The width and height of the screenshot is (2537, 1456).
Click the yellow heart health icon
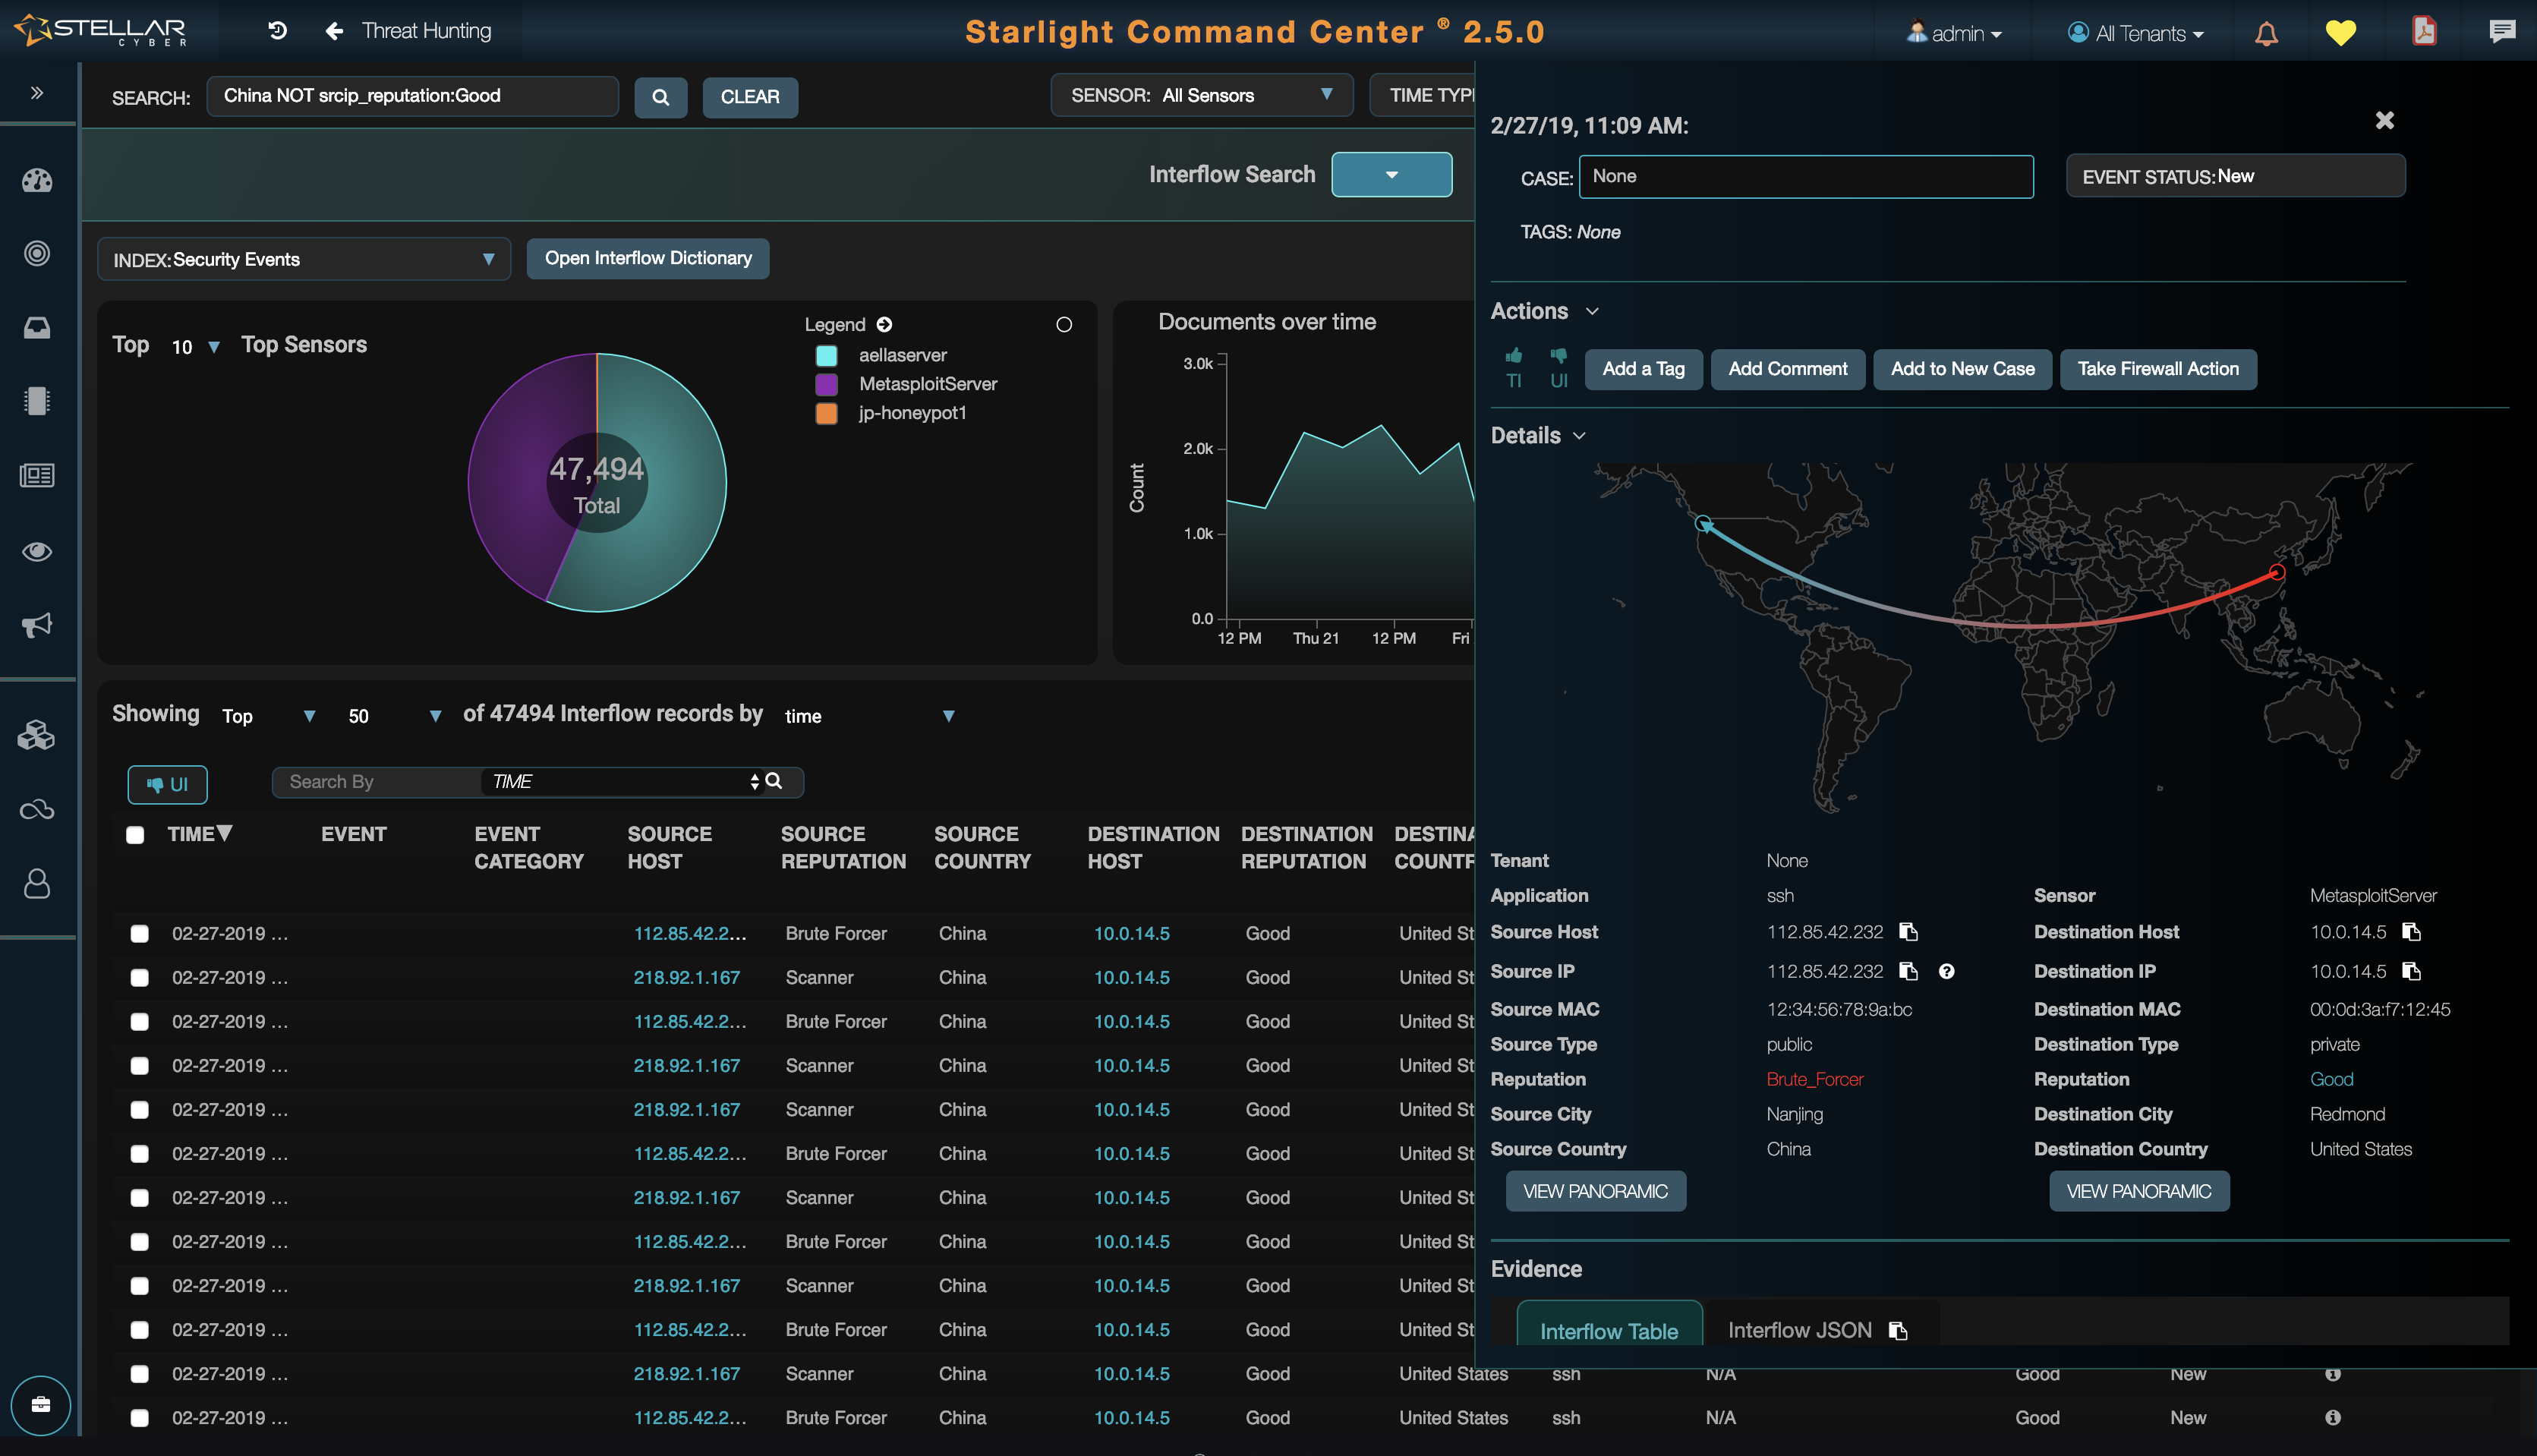pos(2340,33)
